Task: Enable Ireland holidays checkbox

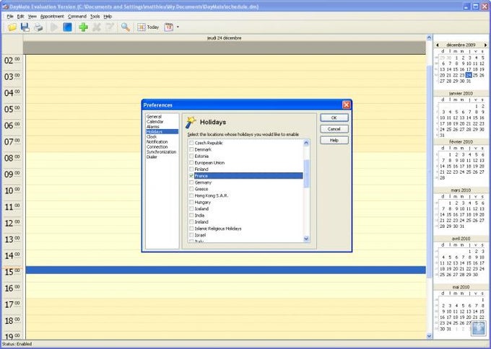Action: 191,221
